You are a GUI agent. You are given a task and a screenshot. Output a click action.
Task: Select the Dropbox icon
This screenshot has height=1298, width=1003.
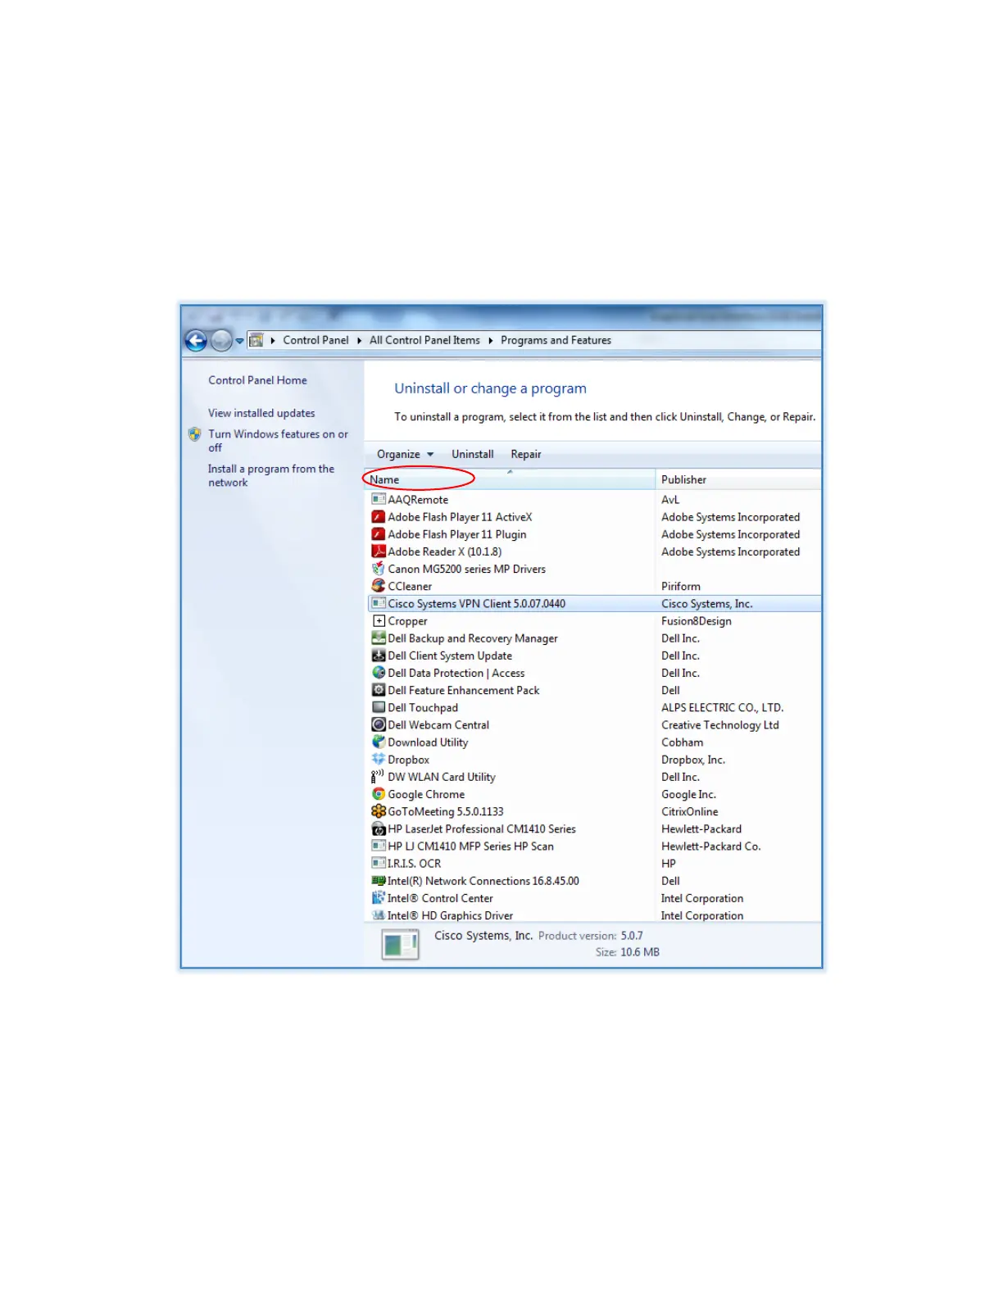pos(379,759)
